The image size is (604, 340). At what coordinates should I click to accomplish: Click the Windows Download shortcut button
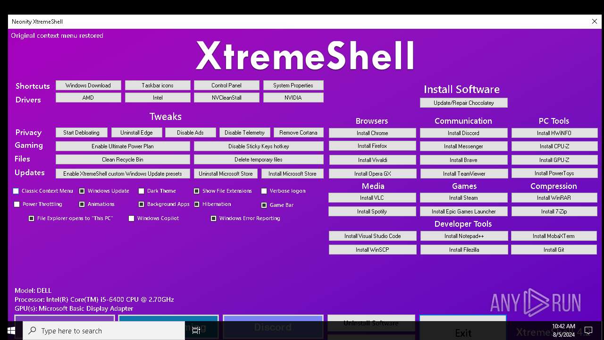click(88, 85)
